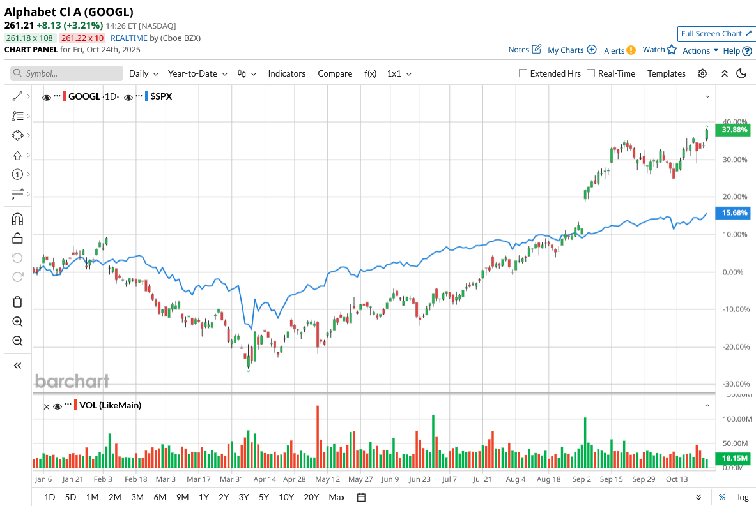
Task: Toggle VOL indicator visibility eye
Action: point(58,406)
